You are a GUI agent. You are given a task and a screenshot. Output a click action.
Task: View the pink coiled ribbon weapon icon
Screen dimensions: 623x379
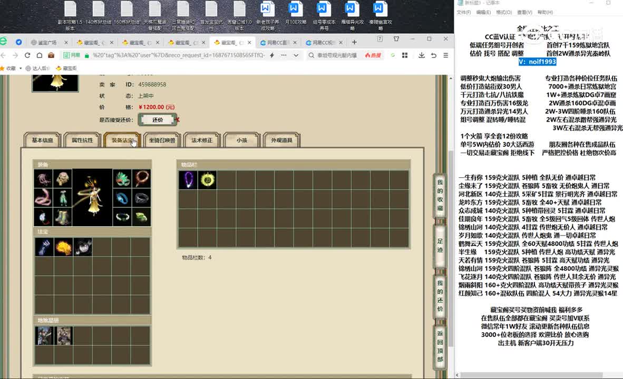point(43,197)
